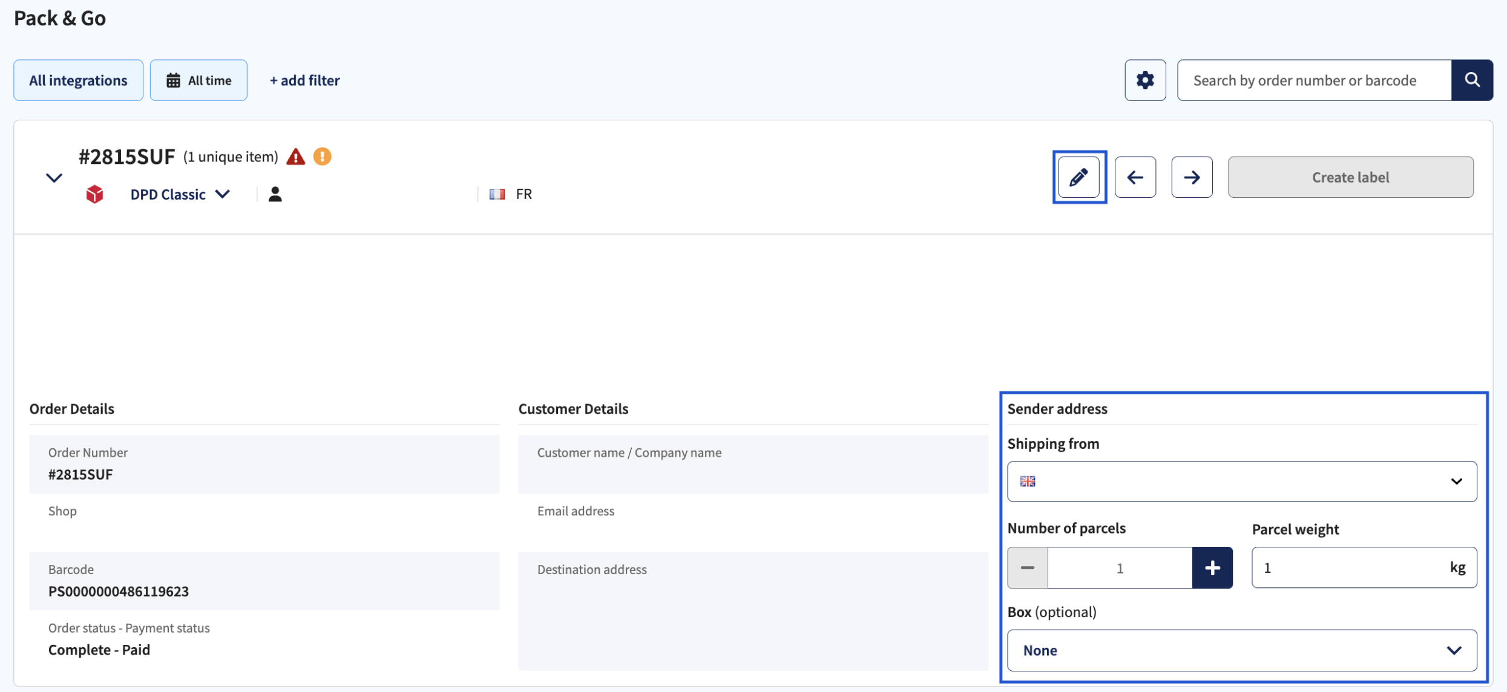
Task: Go to previous order with left arrow
Action: pyautogui.click(x=1135, y=177)
